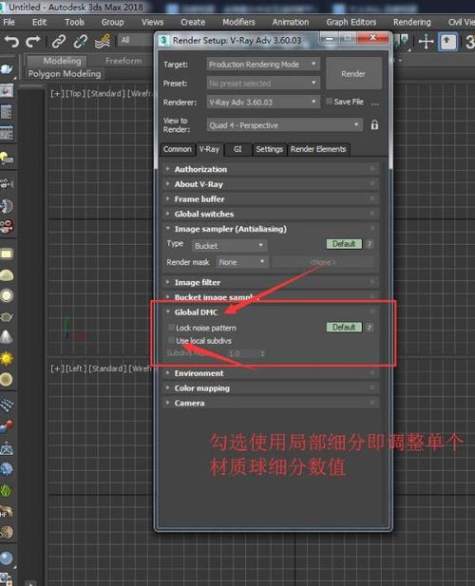Viewport: 475px width, 586px height.
Task: Expand the Environment rollout
Action: point(271,373)
